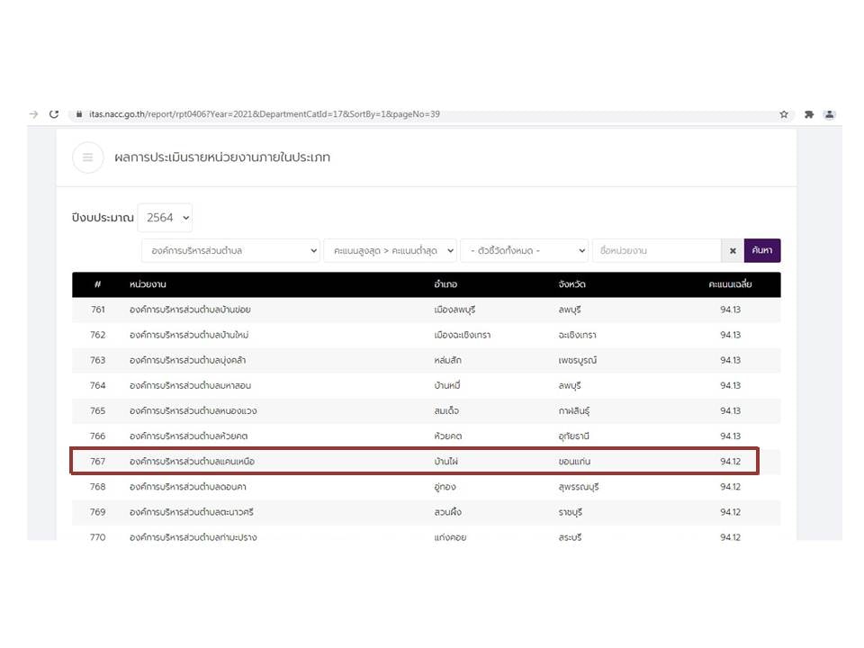Clear search with the x icon

[x=733, y=251]
